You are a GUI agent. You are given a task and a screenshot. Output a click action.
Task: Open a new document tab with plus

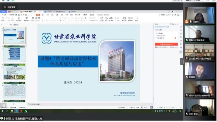pos(93,12)
